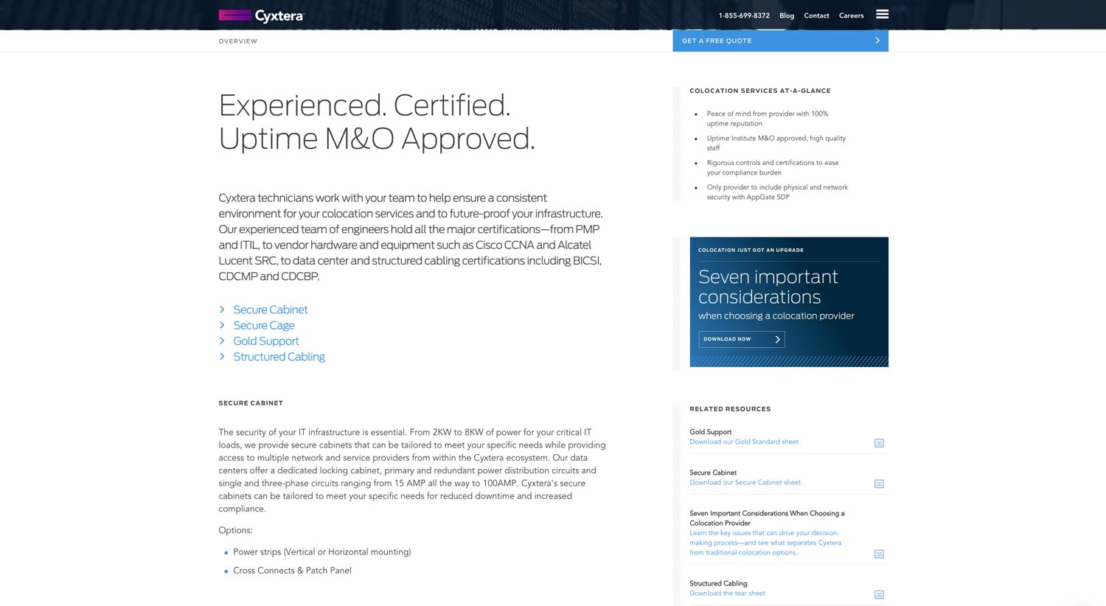Jump to Secure Cage section link

tap(264, 325)
